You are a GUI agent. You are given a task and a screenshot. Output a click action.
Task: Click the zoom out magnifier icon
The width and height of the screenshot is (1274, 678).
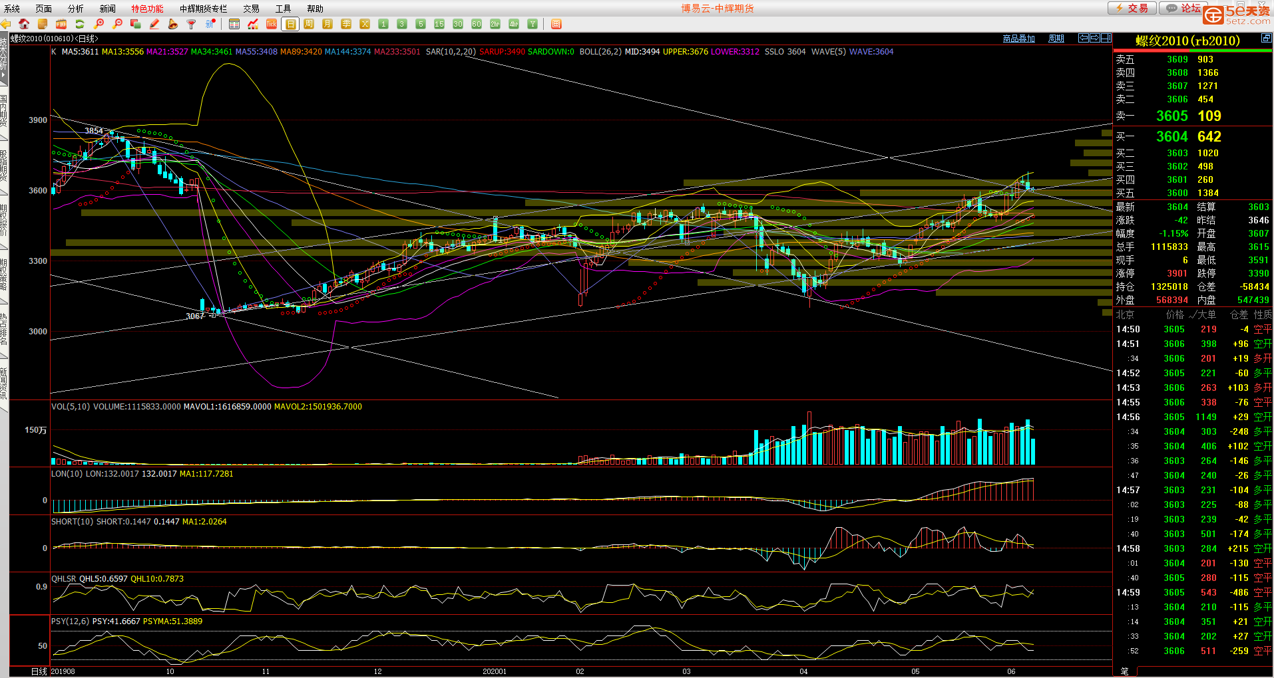pyautogui.click(x=117, y=24)
